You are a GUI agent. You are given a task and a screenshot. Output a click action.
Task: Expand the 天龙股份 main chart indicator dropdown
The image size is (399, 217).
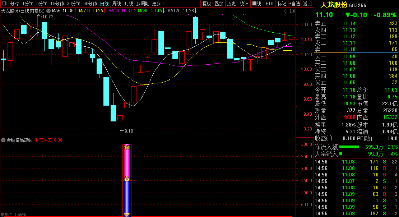pyautogui.click(x=48, y=11)
